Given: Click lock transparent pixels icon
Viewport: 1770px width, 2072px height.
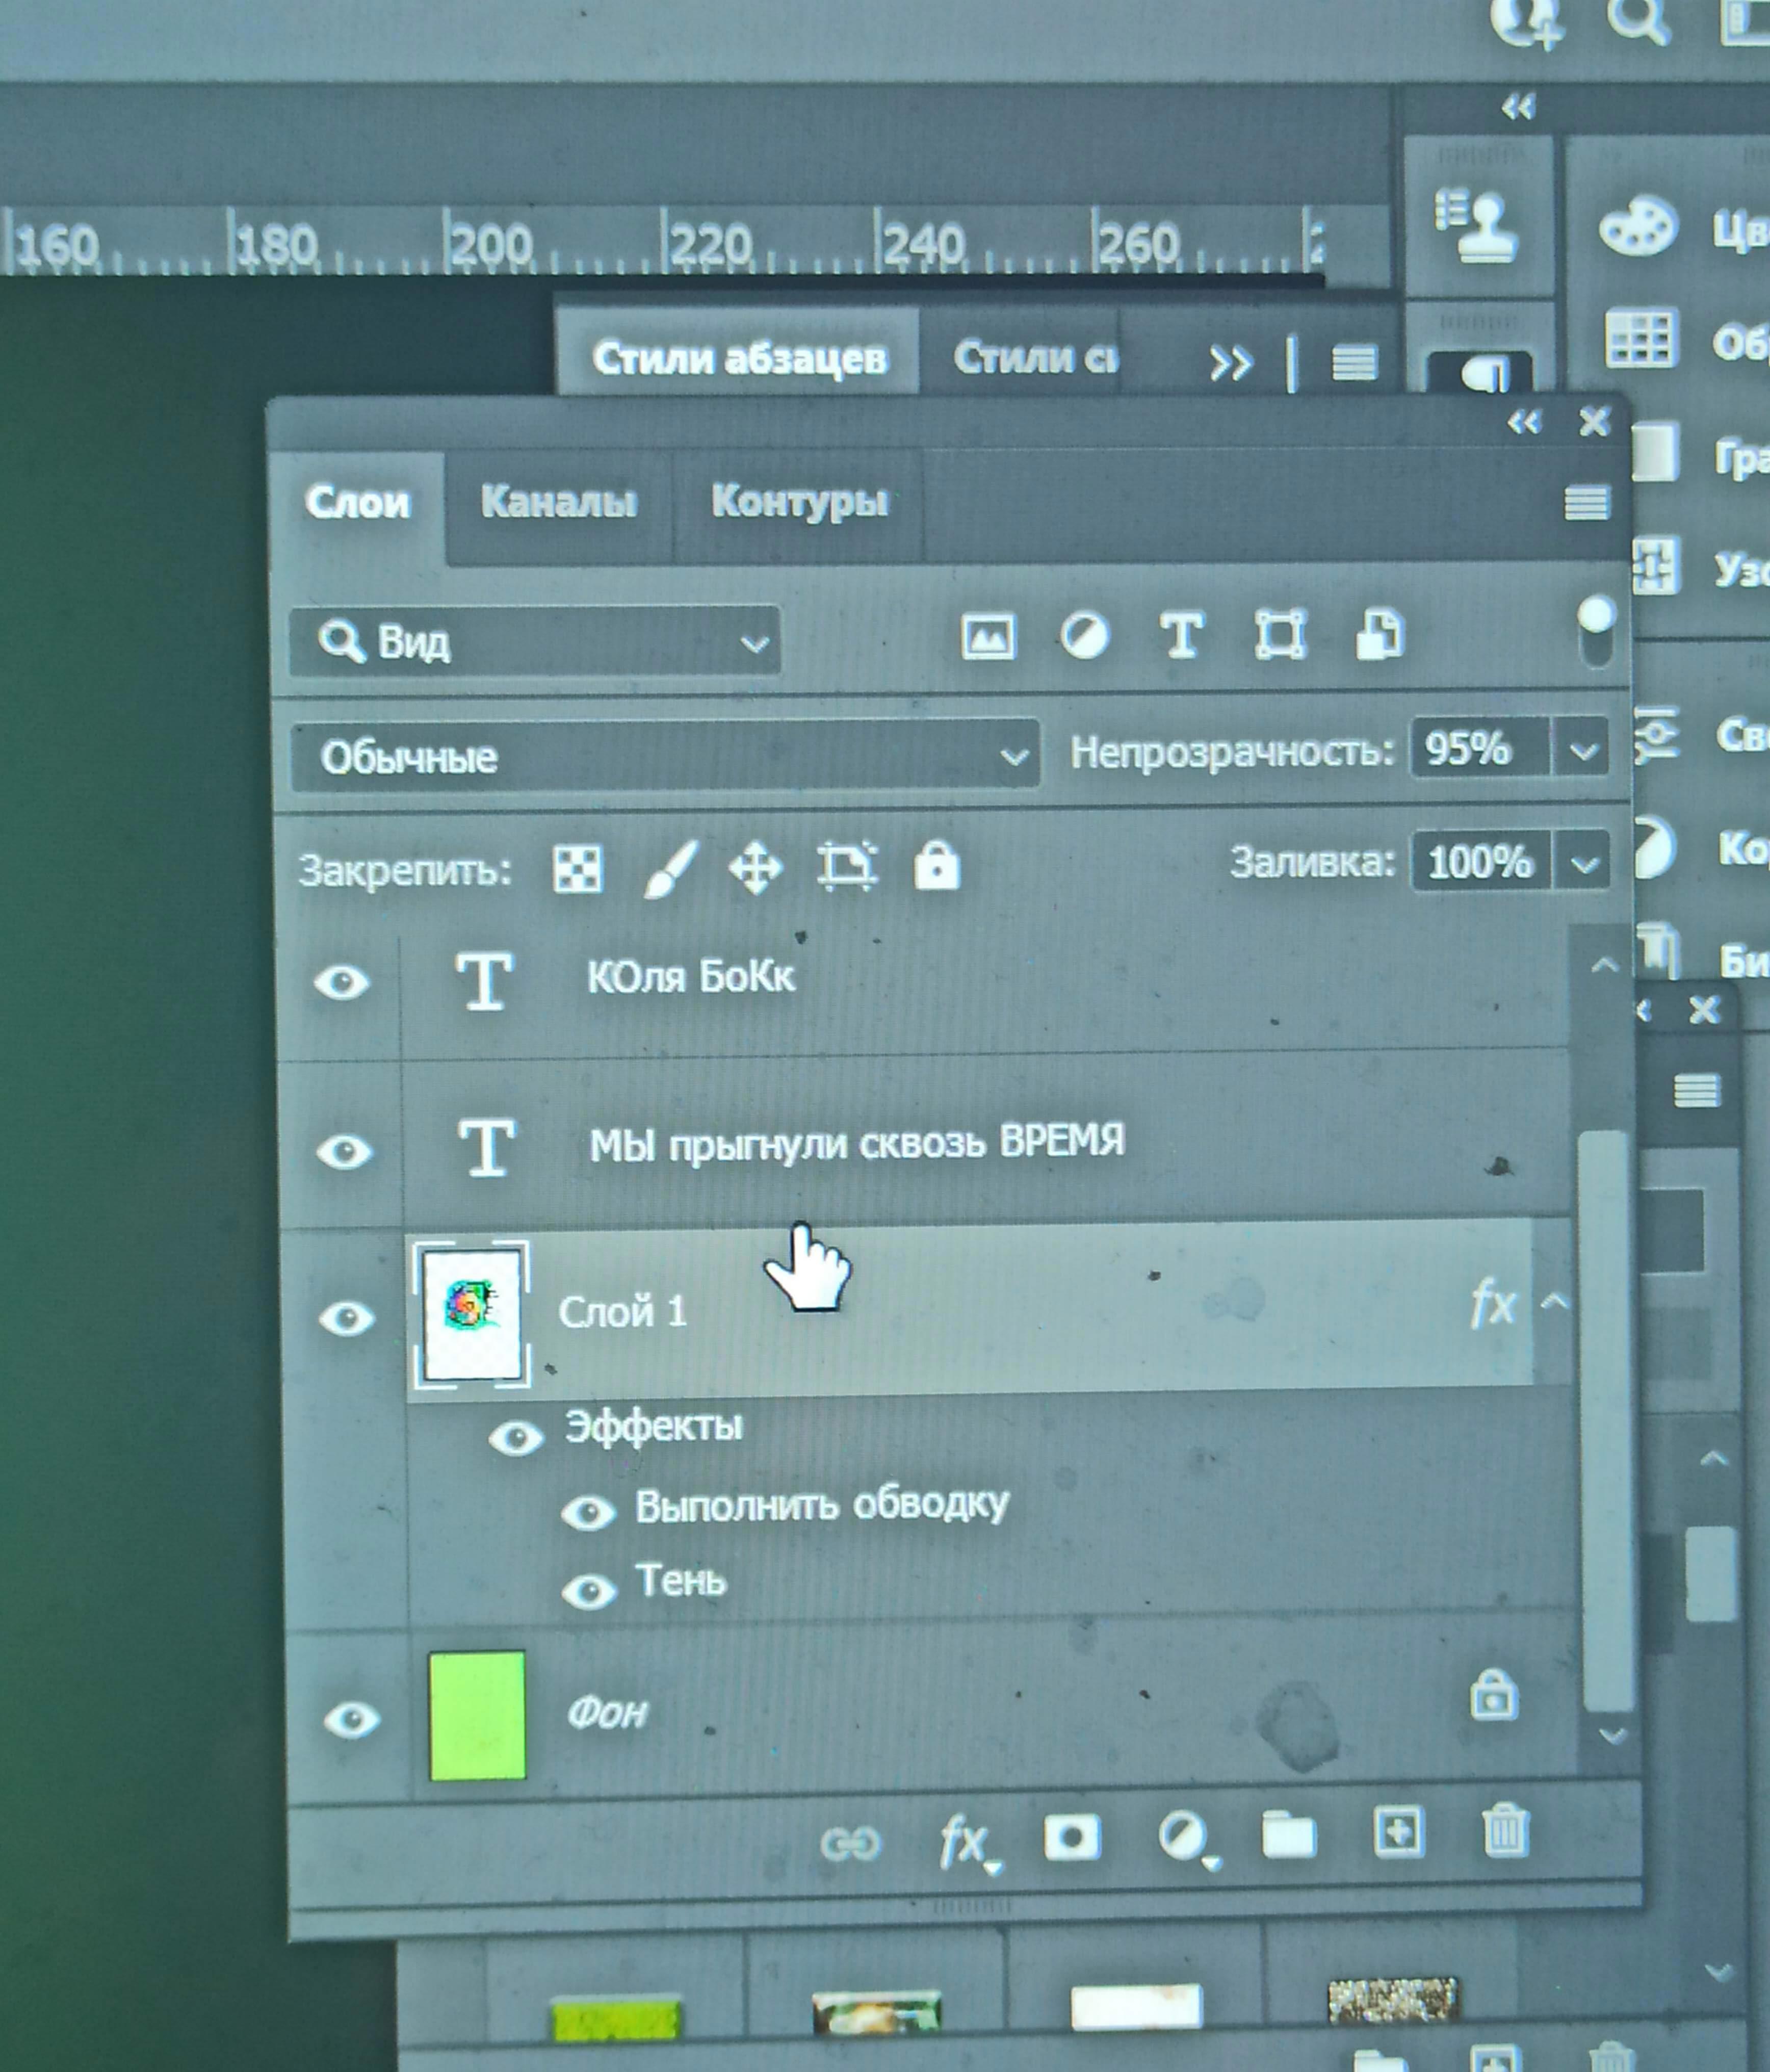Looking at the screenshot, I should 578,868.
